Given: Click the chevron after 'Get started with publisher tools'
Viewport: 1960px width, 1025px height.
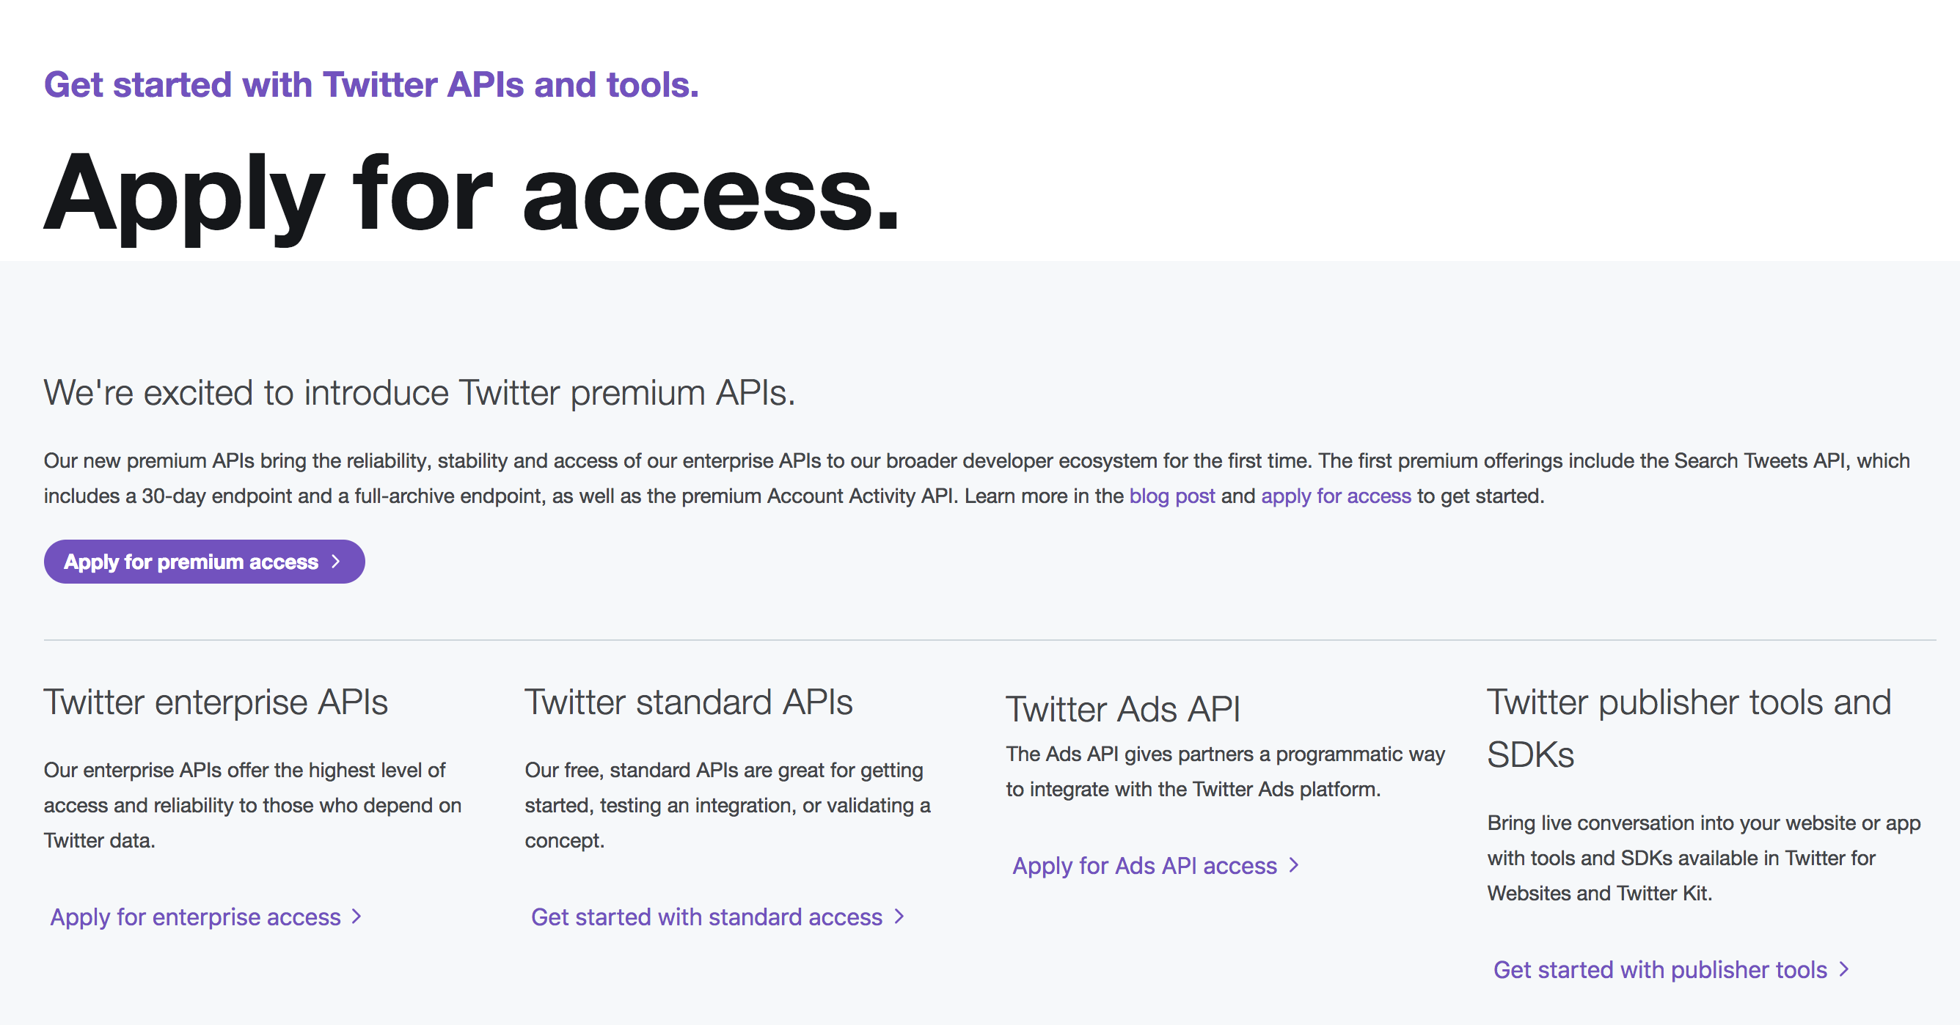Looking at the screenshot, I should 1843,969.
